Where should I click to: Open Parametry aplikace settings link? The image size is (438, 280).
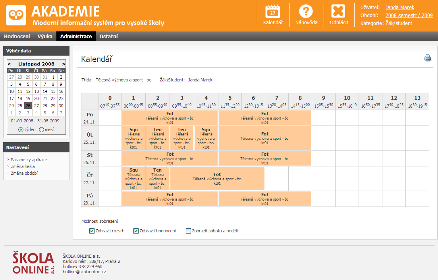29,160
